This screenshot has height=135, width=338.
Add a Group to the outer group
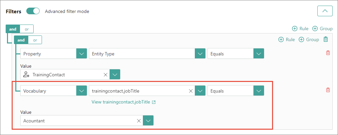click(x=322, y=29)
